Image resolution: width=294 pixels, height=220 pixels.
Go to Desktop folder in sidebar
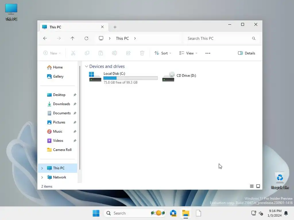click(x=59, y=95)
